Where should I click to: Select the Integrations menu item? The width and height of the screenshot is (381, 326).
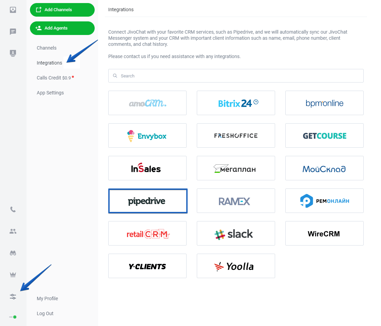point(49,63)
